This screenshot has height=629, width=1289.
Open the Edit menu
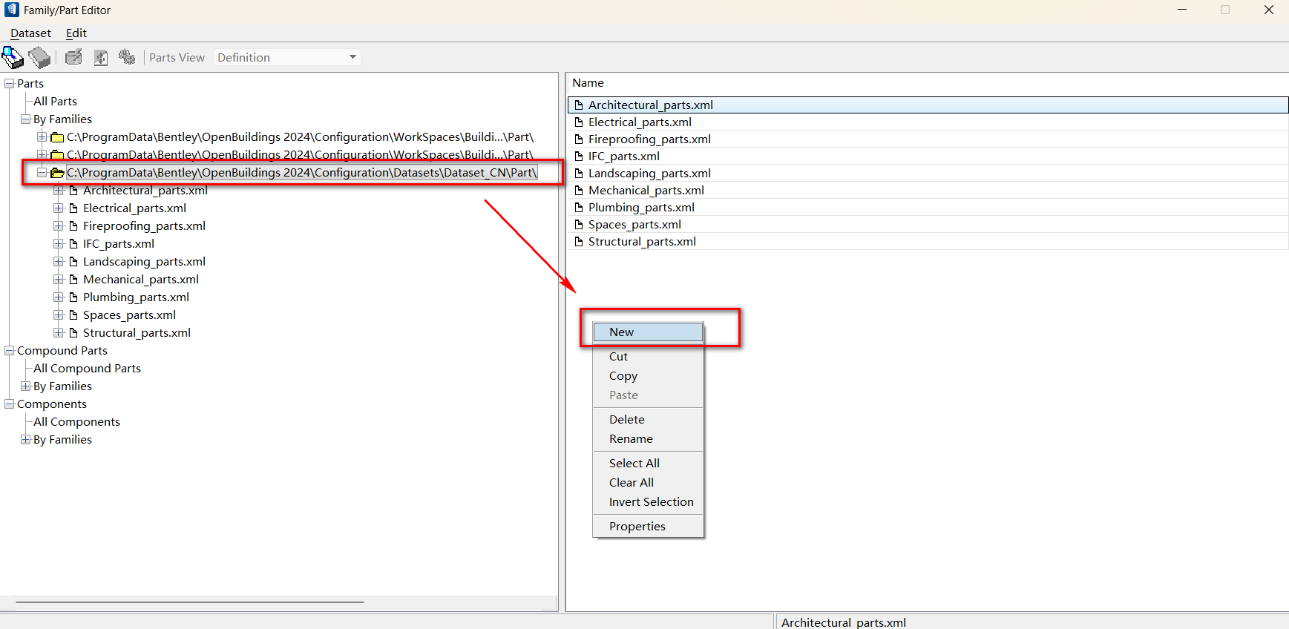[76, 33]
